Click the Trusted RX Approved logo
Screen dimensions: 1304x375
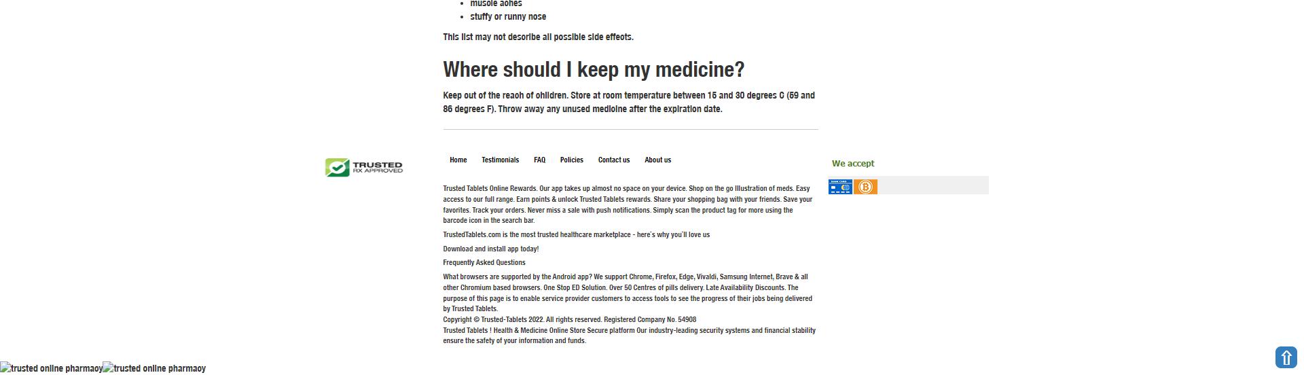[364, 167]
